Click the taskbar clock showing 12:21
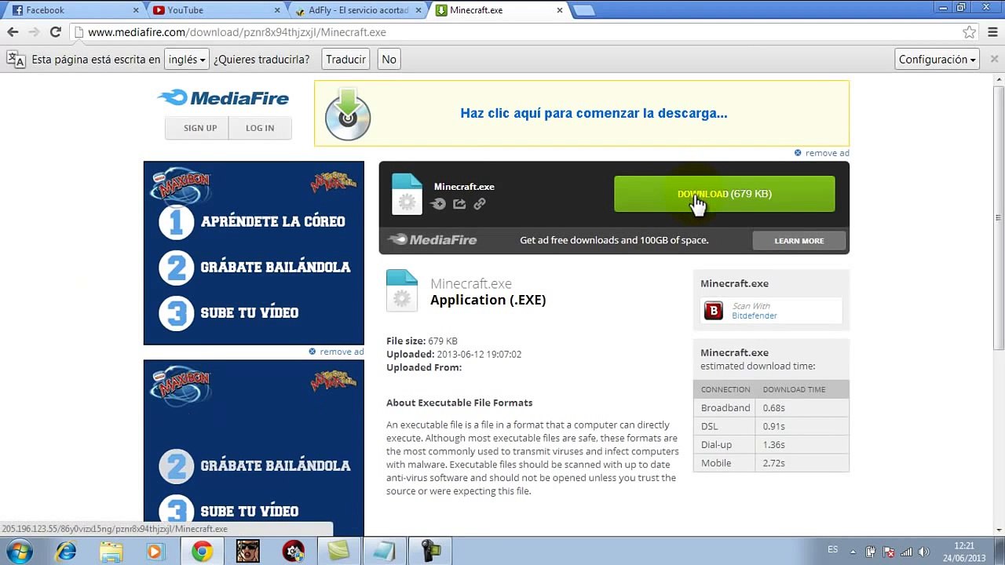Viewport: 1005px width, 565px height. pyautogui.click(x=964, y=551)
